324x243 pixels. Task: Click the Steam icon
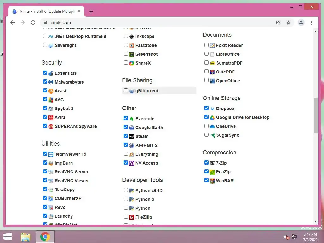click(132, 137)
